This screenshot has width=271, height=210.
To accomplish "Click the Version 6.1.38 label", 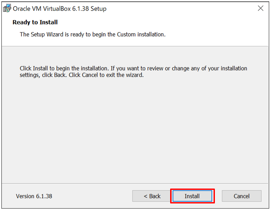I will [x=34, y=196].
